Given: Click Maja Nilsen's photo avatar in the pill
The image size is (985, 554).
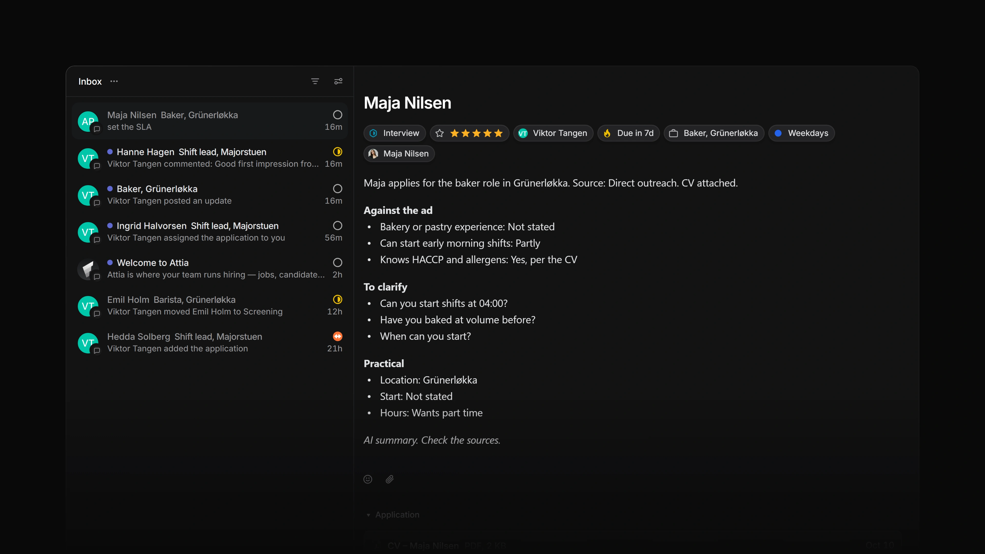Looking at the screenshot, I should point(373,154).
